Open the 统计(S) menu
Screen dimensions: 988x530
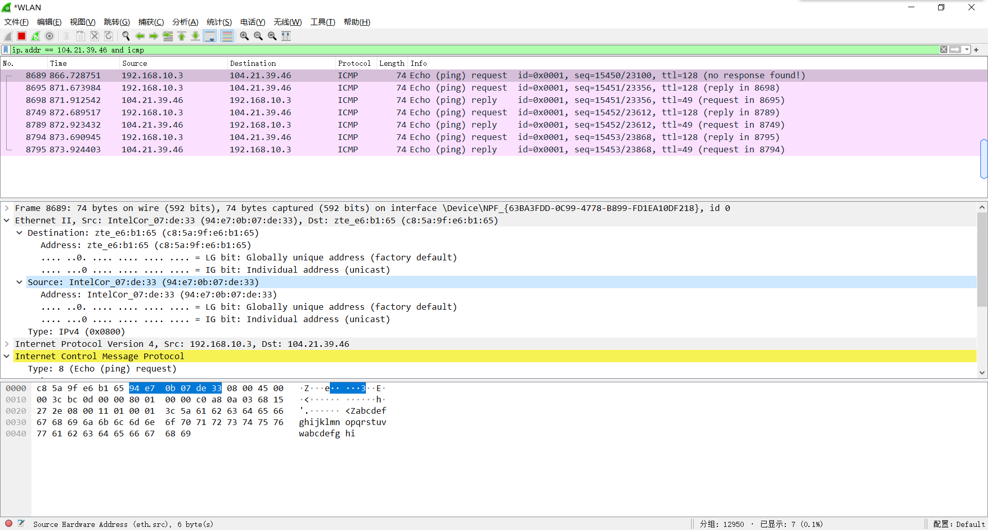coord(219,22)
